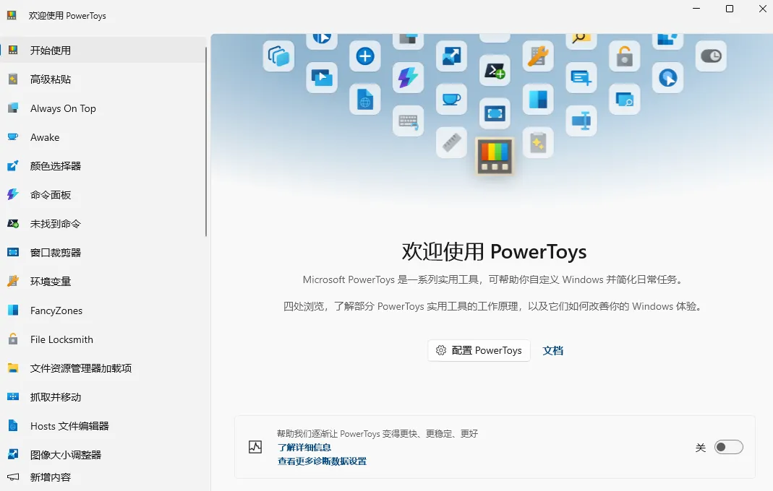Open 命令面板 via its lightning icon
The image size is (773, 491).
pos(13,194)
